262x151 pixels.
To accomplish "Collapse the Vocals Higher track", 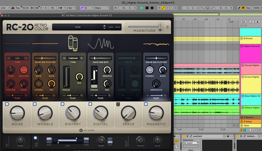I will pyautogui.click(x=243, y=65).
